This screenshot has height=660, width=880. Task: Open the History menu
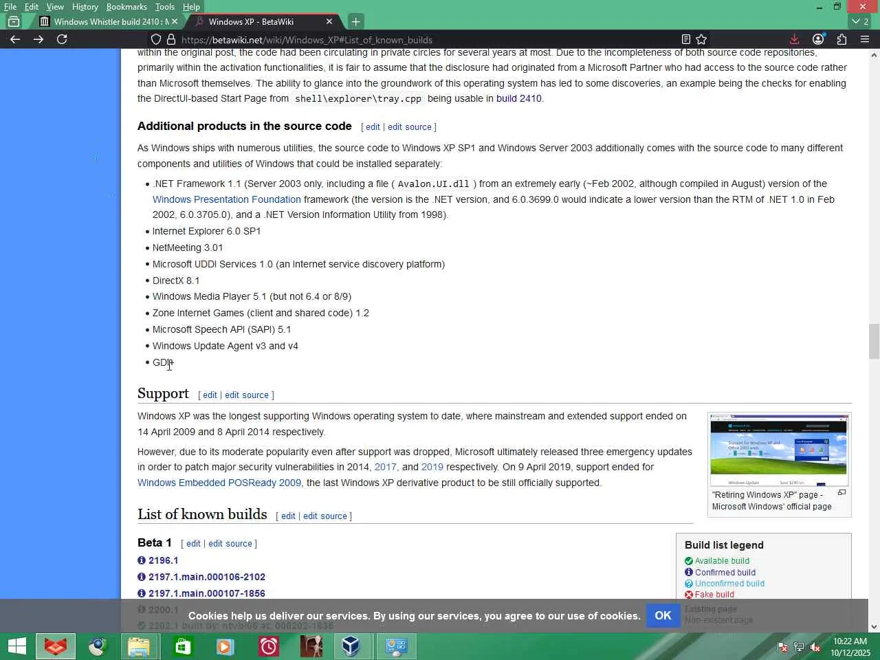tap(85, 7)
